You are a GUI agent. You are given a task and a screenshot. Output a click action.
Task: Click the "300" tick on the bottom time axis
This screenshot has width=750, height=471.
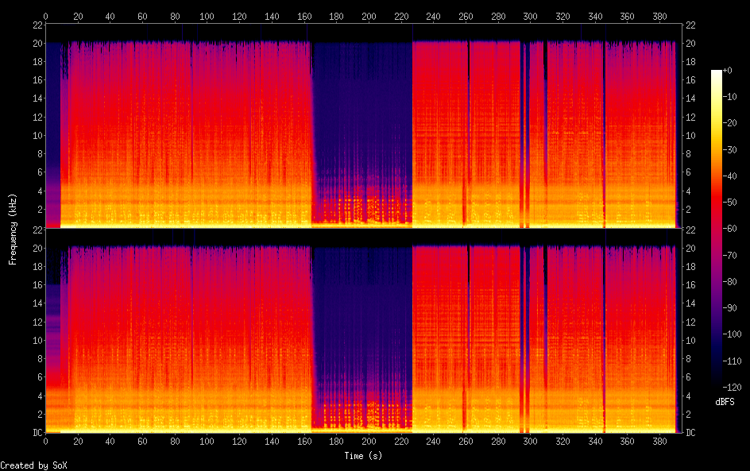530,442
